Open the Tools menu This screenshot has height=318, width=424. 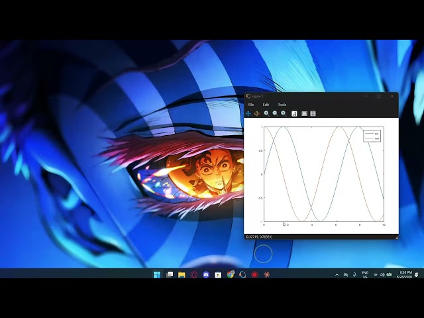(282, 105)
